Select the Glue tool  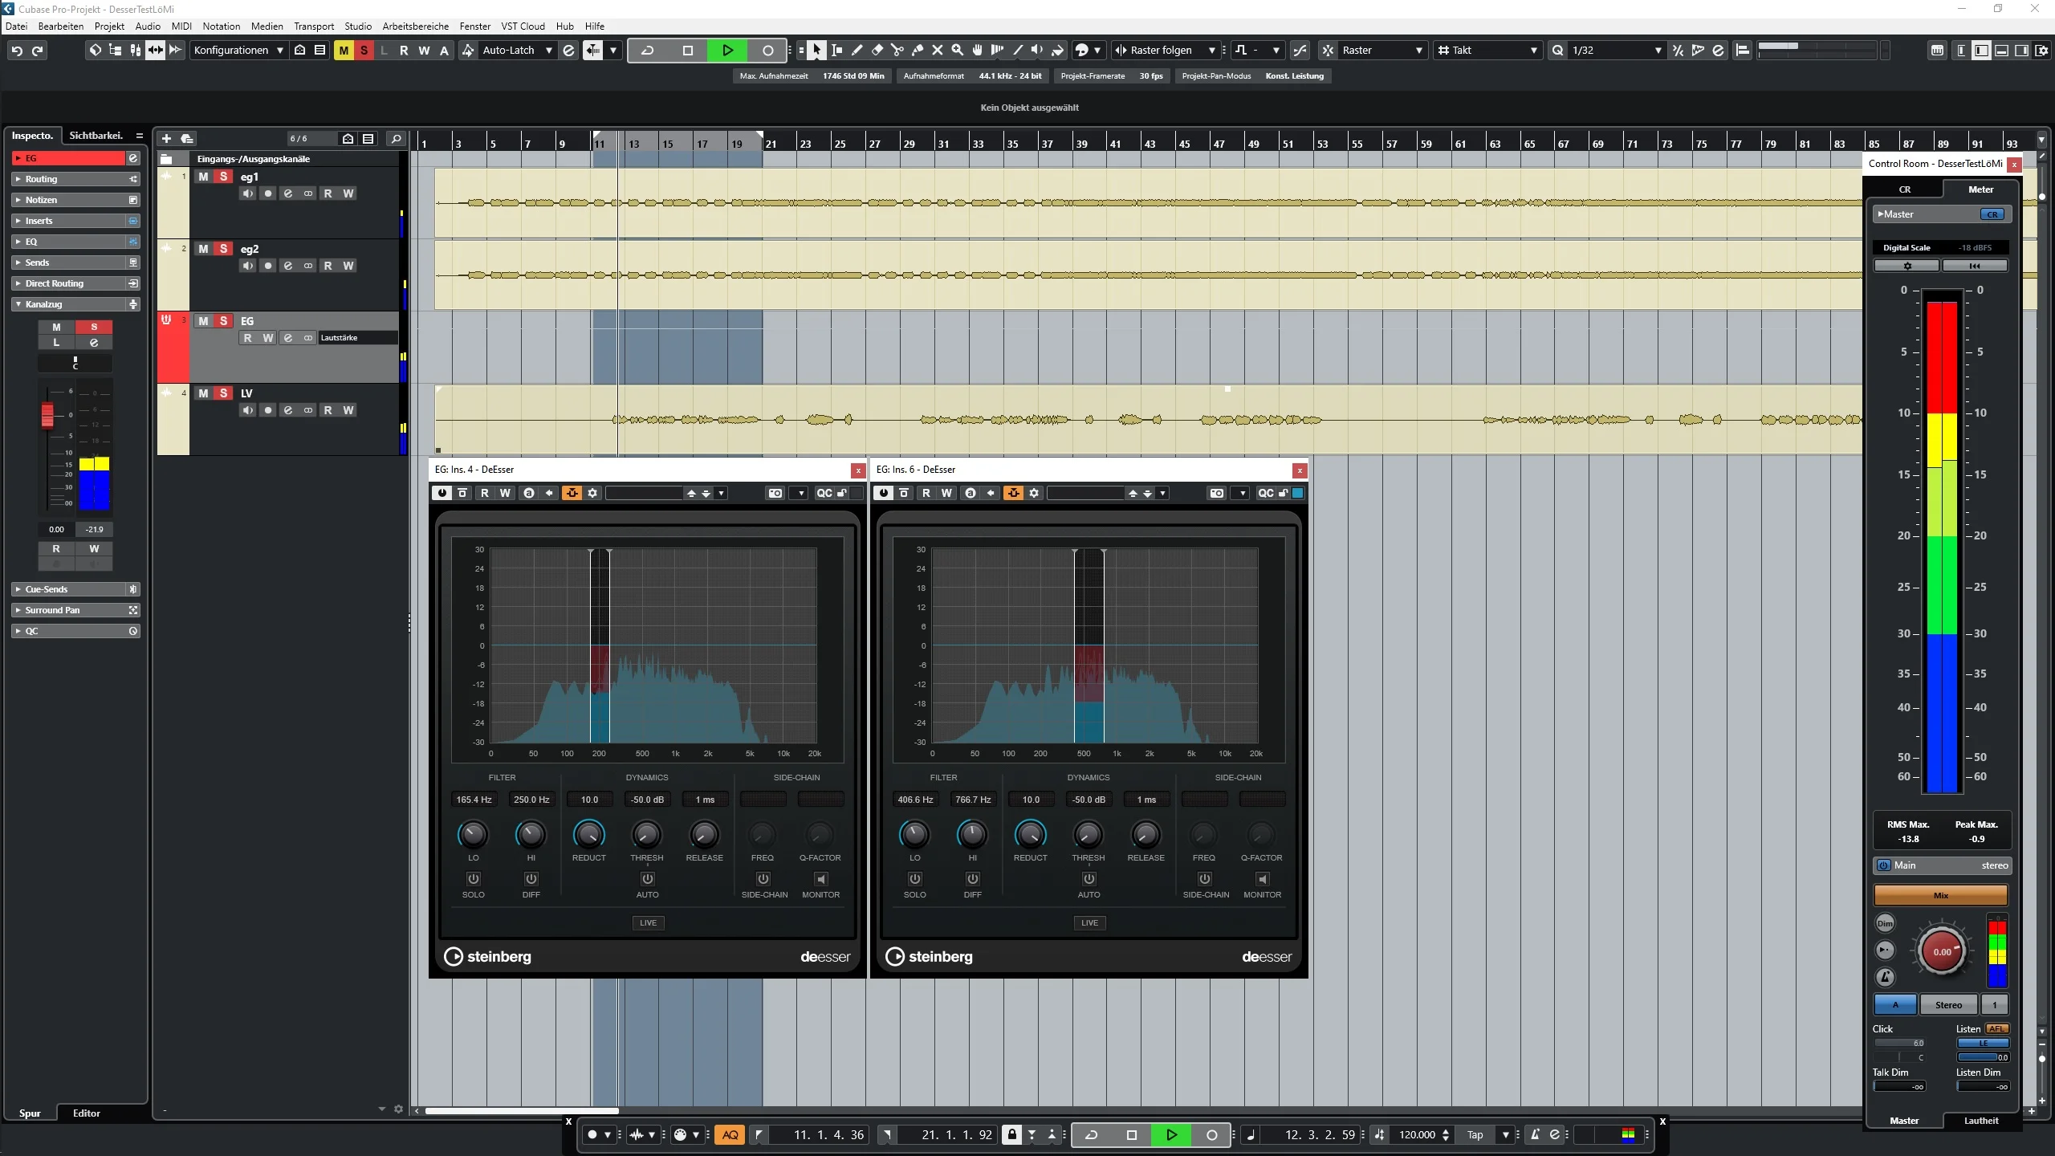(917, 50)
